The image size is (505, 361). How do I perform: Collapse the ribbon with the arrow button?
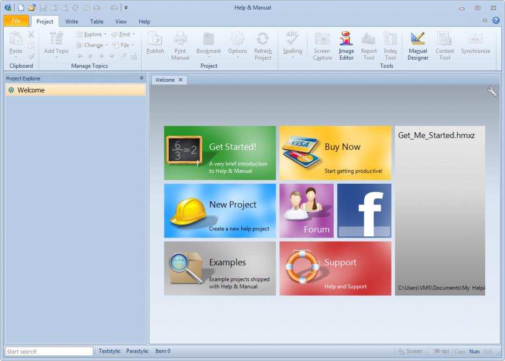[x=485, y=20]
